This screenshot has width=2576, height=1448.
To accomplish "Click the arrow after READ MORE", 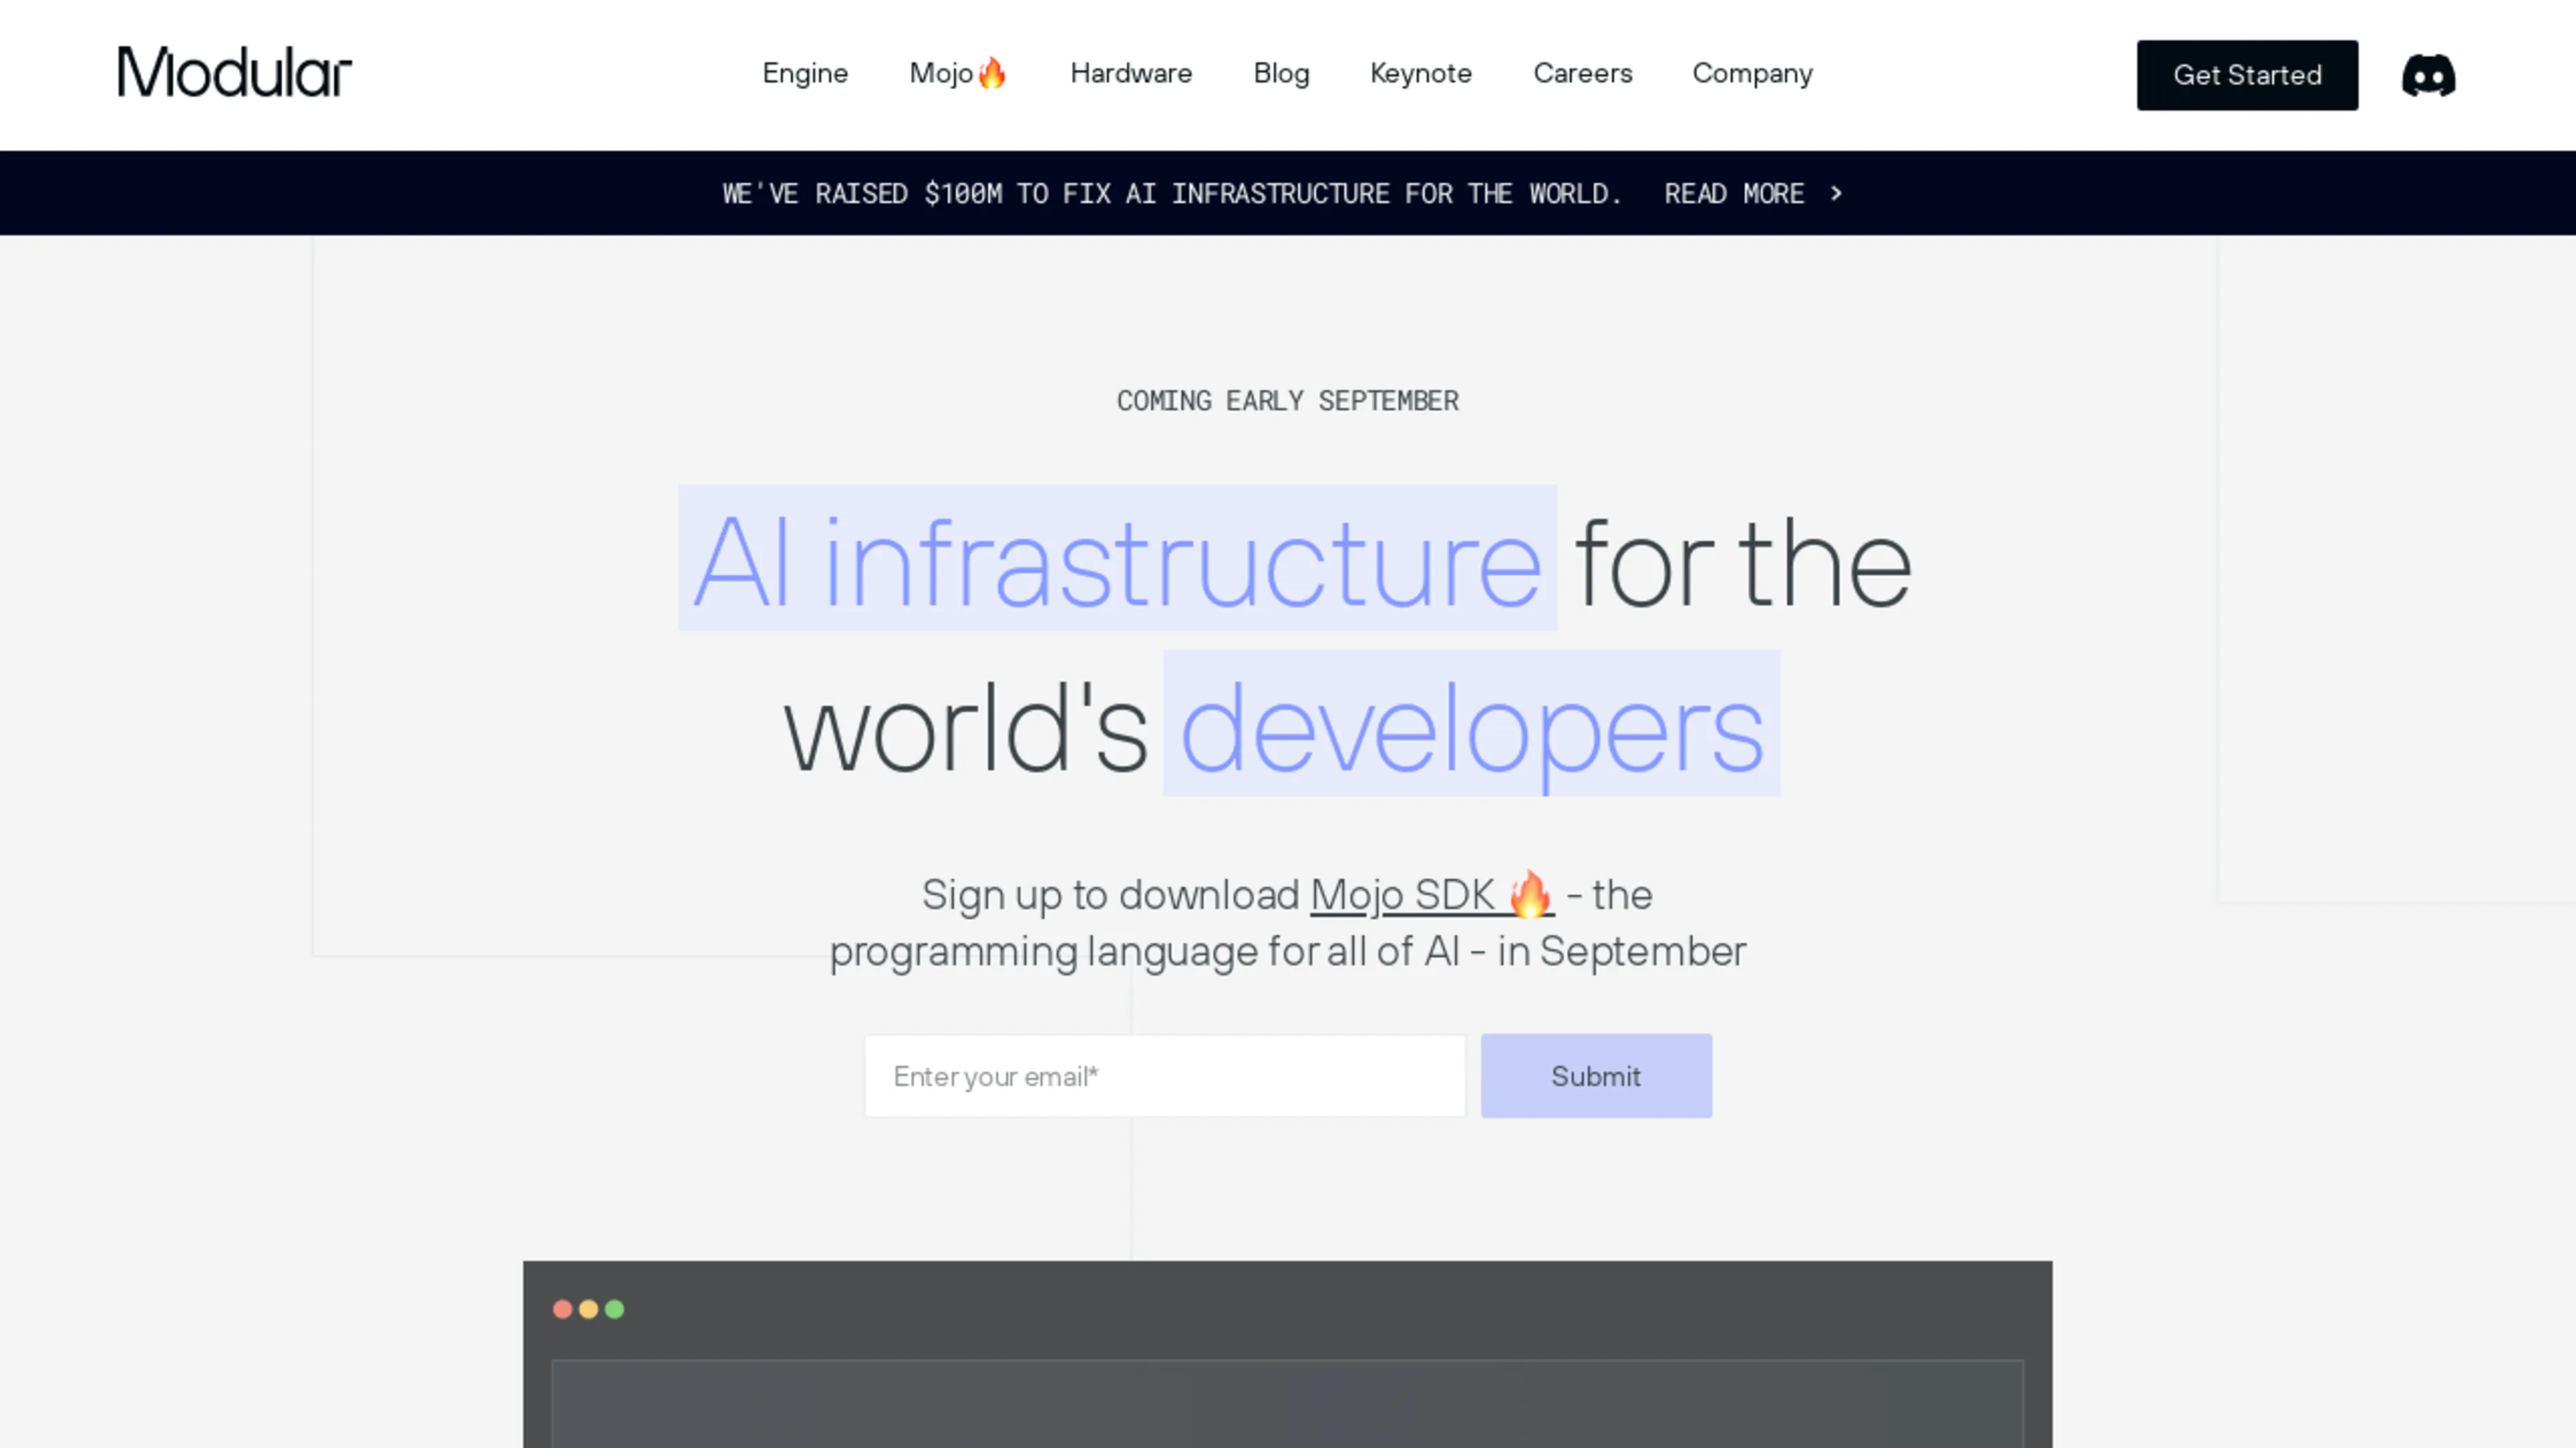I will [1836, 193].
